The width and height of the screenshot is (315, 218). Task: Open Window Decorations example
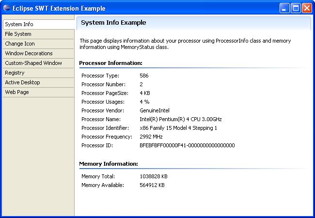point(39,53)
